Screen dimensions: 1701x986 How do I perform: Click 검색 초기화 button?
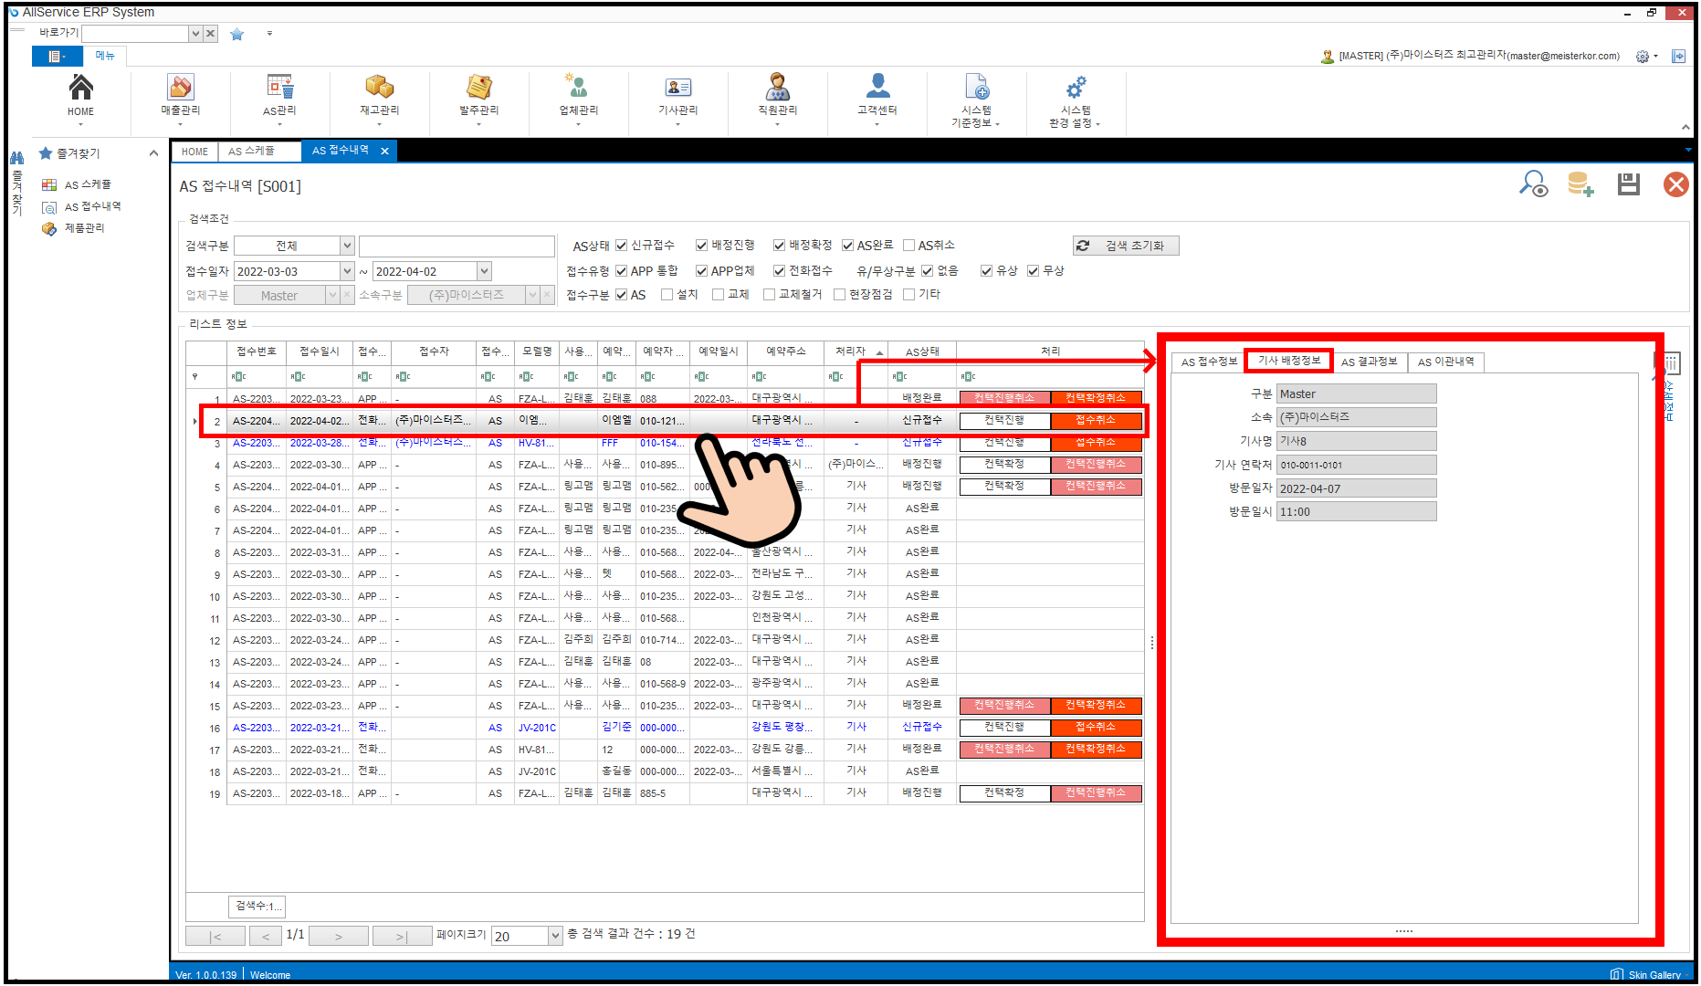click(1126, 246)
